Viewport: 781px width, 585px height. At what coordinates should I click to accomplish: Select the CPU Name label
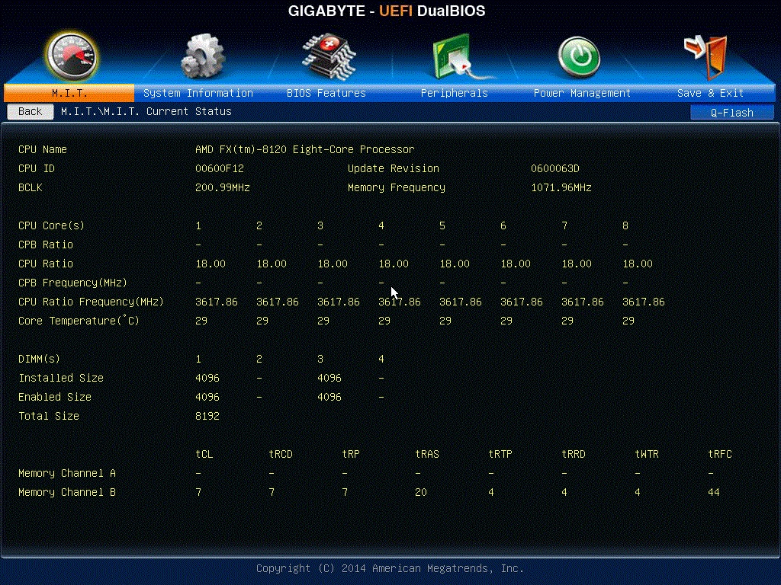[x=43, y=149]
